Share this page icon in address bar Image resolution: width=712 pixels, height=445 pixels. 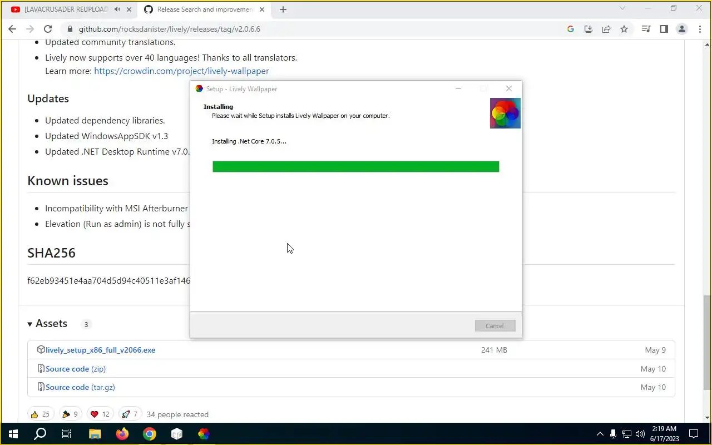(x=606, y=29)
